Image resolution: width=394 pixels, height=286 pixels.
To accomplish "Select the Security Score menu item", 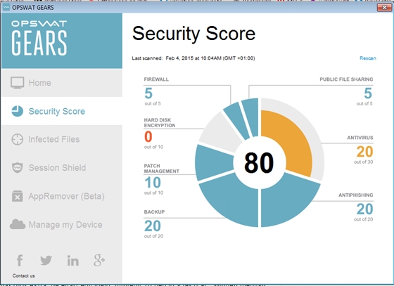I will click(x=62, y=111).
